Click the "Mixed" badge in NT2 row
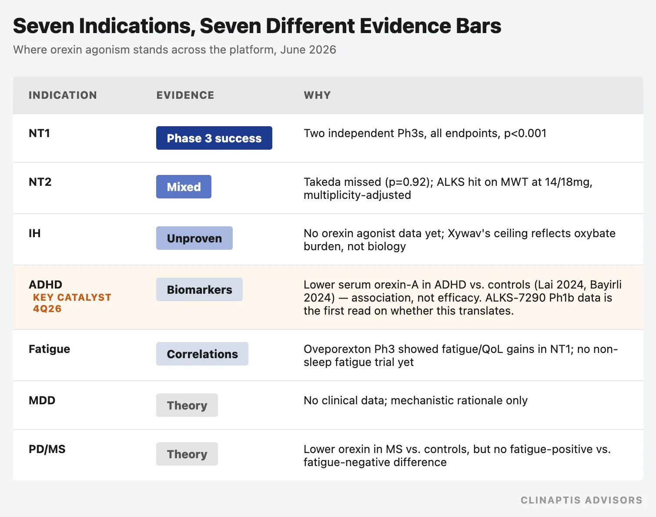656x517 pixels. click(184, 187)
